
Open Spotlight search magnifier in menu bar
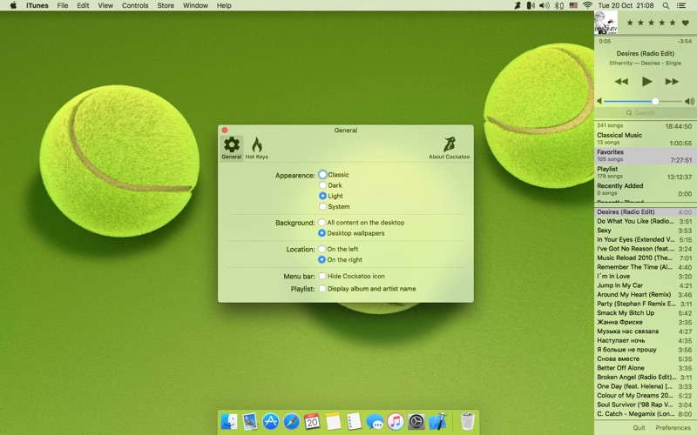tap(666, 5)
